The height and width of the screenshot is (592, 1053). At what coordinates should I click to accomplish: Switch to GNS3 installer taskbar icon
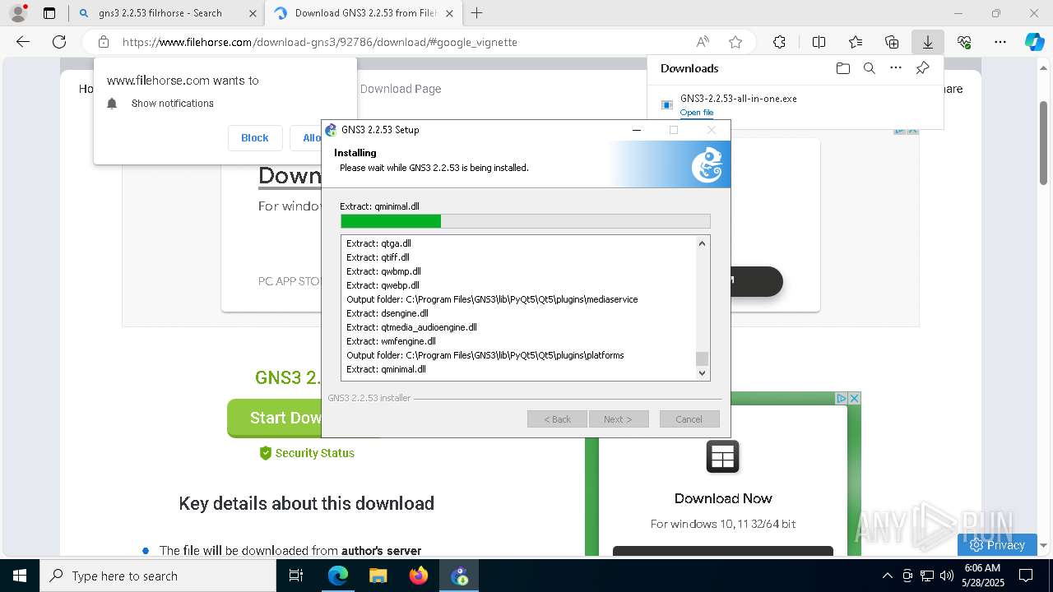(x=459, y=576)
